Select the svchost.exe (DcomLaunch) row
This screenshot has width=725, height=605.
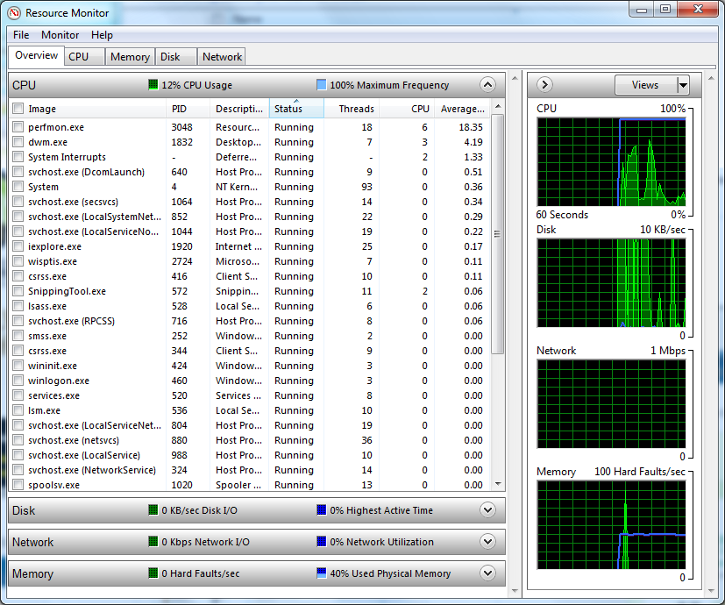click(x=250, y=172)
